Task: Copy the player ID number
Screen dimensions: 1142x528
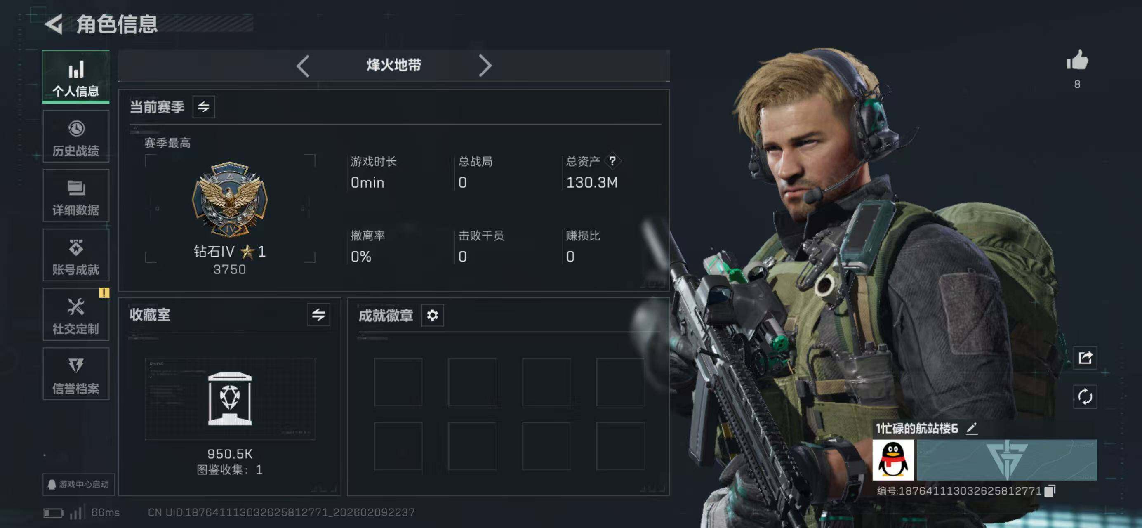Action: pyautogui.click(x=1050, y=491)
